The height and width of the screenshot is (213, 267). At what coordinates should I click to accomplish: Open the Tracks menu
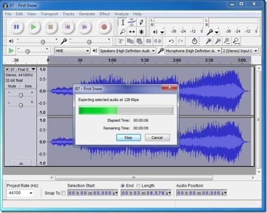pyautogui.click(x=69, y=14)
